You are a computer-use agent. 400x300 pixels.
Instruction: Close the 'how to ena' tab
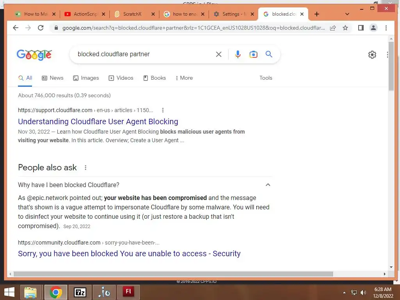203,14
